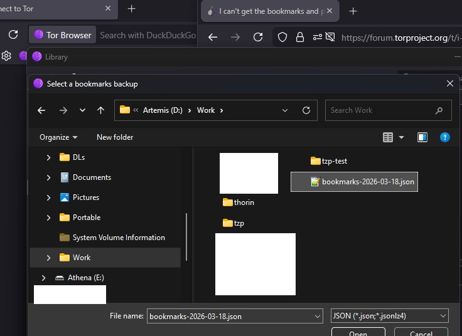
Task: Click the folder icon in address bar
Action: click(x=125, y=110)
